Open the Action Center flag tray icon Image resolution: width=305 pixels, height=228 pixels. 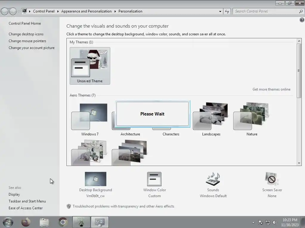pos(260,222)
